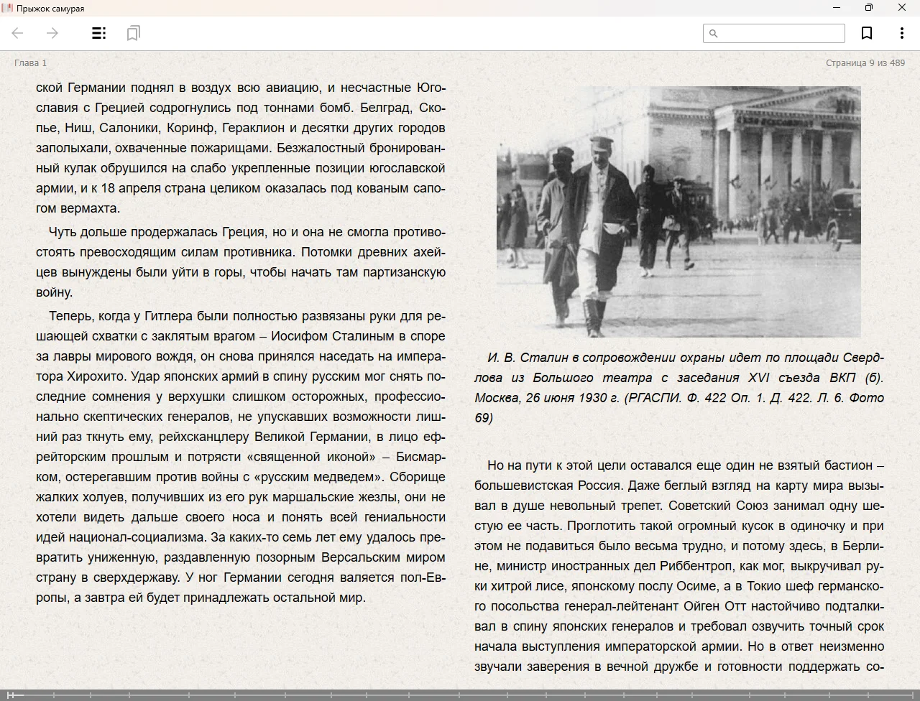Go back with the left arrow

pyautogui.click(x=18, y=33)
